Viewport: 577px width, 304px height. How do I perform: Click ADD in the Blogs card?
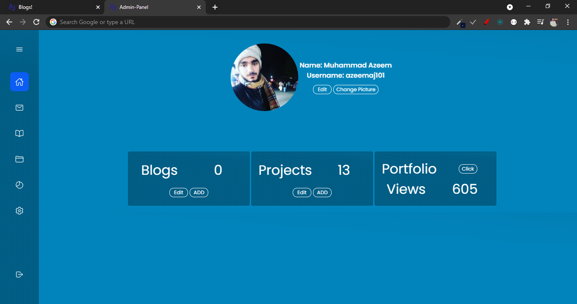(x=199, y=193)
